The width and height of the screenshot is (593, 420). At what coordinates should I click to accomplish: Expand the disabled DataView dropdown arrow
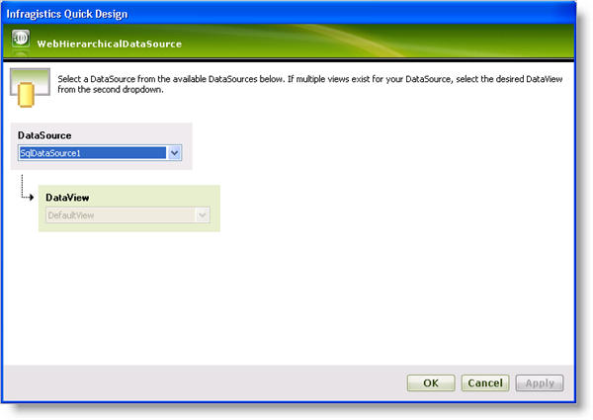click(x=203, y=214)
